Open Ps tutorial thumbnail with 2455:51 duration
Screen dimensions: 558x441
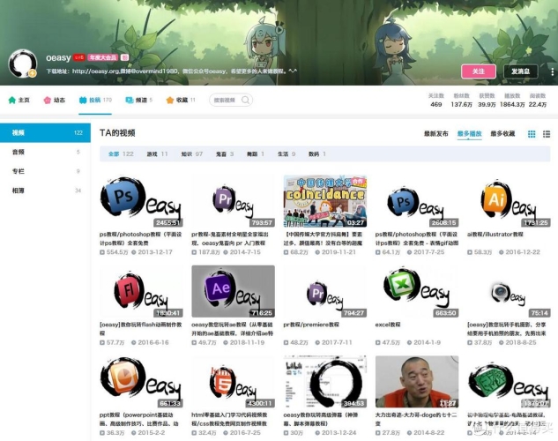tap(141, 201)
